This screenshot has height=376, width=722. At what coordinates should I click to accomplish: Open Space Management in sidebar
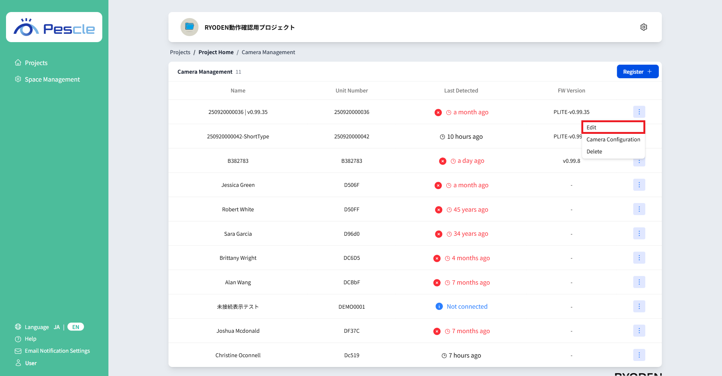52,79
